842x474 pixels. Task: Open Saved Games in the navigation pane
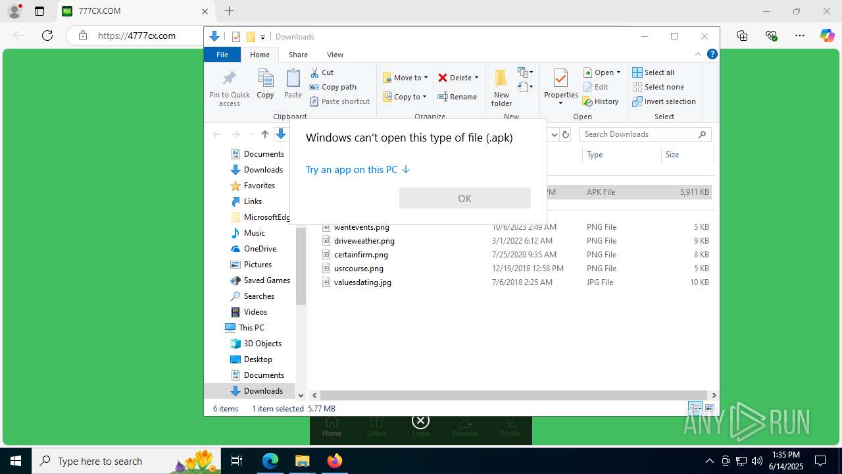(266, 280)
